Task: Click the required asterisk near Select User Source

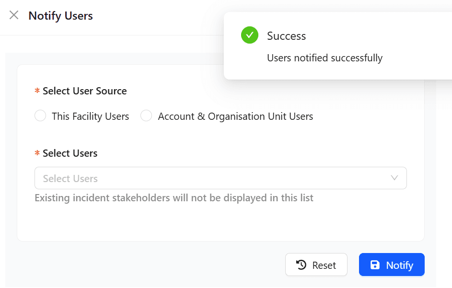Action: [38, 91]
